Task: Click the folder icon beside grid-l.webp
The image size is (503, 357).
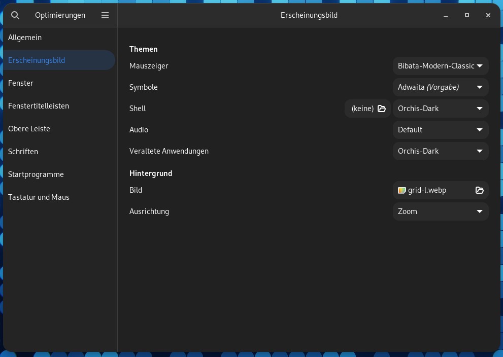Action: 479,190
